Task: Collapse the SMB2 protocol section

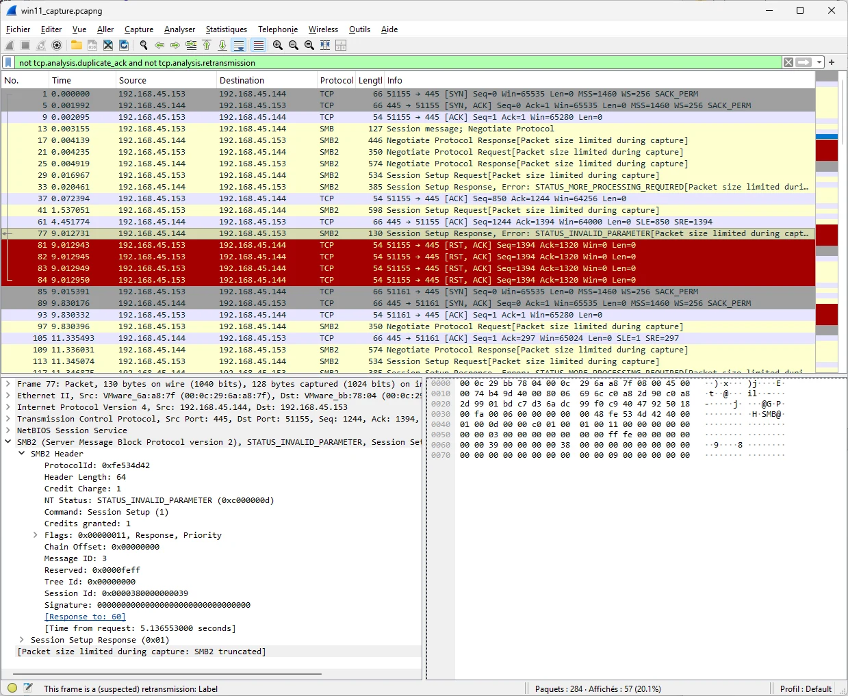Action: click(8, 442)
